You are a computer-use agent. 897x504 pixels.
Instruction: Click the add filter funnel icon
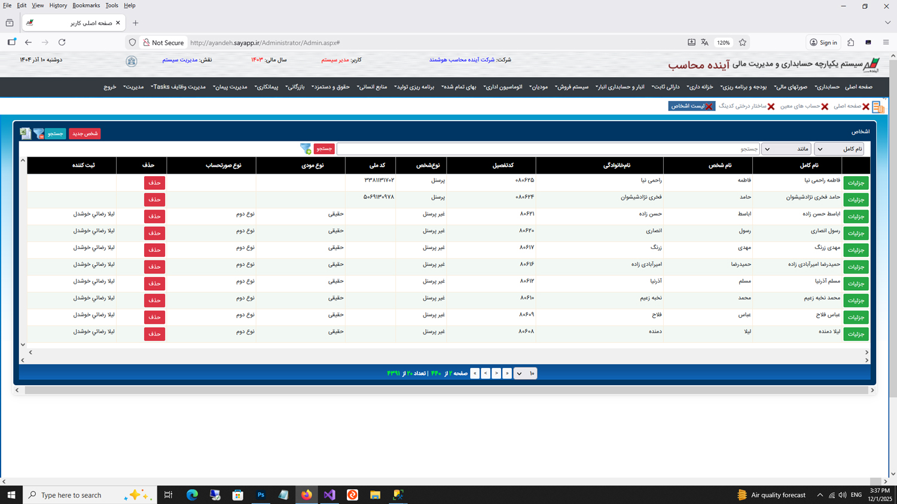pos(306,149)
